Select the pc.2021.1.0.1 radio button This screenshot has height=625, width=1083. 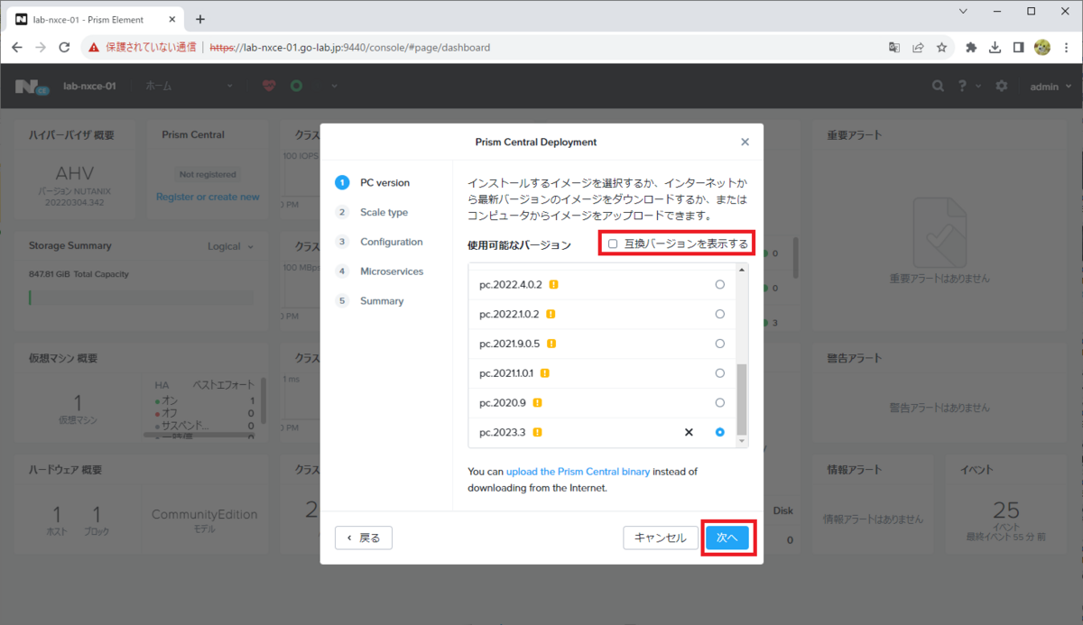pyautogui.click(x=719, y=373)
